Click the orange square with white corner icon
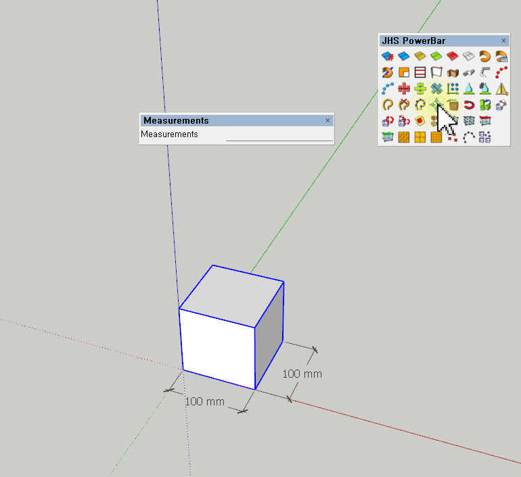Viewport: 521px width, 477px height. point(404,72)
